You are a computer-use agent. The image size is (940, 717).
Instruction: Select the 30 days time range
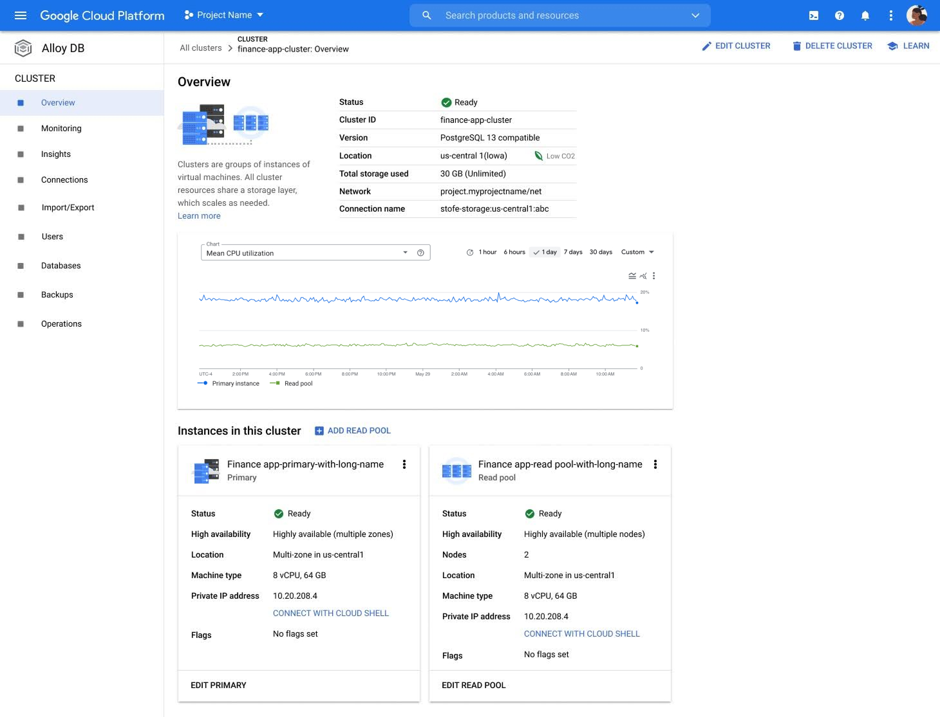[x=601, y=252]
